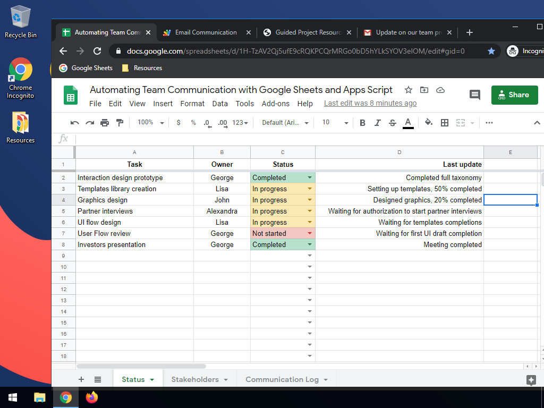The height and width of the screenshot is (408, 544).
Task: Open the All Sheets list icon
Action: coord(98,379)
